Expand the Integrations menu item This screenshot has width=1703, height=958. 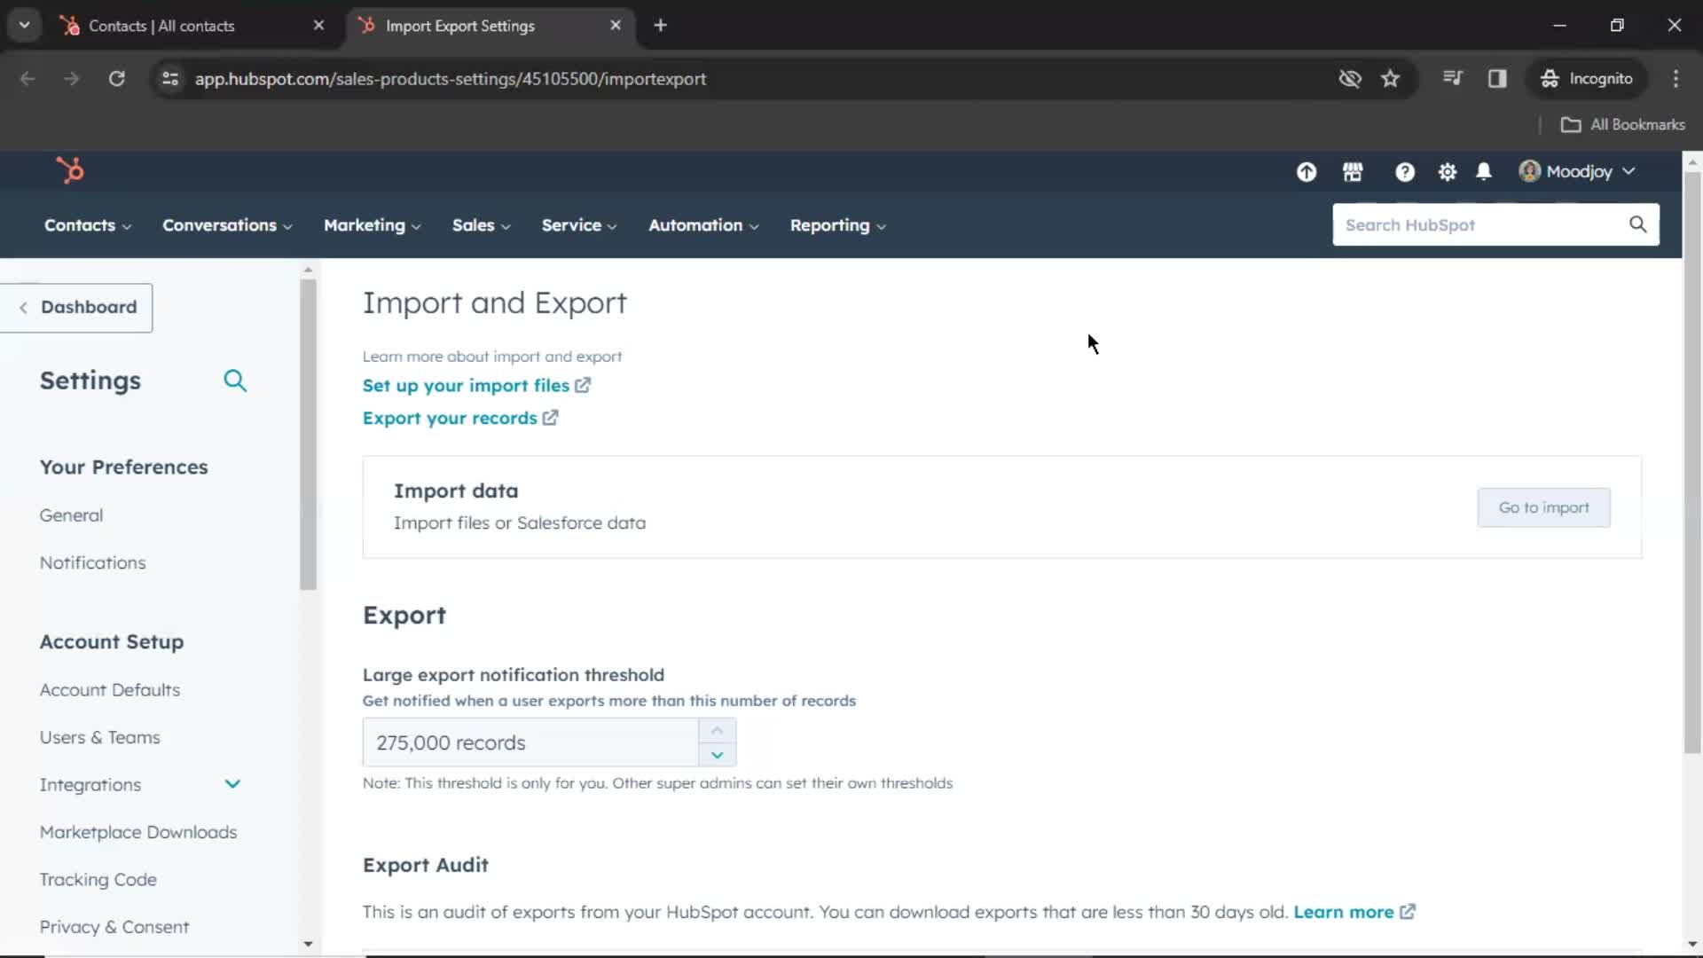232,784
